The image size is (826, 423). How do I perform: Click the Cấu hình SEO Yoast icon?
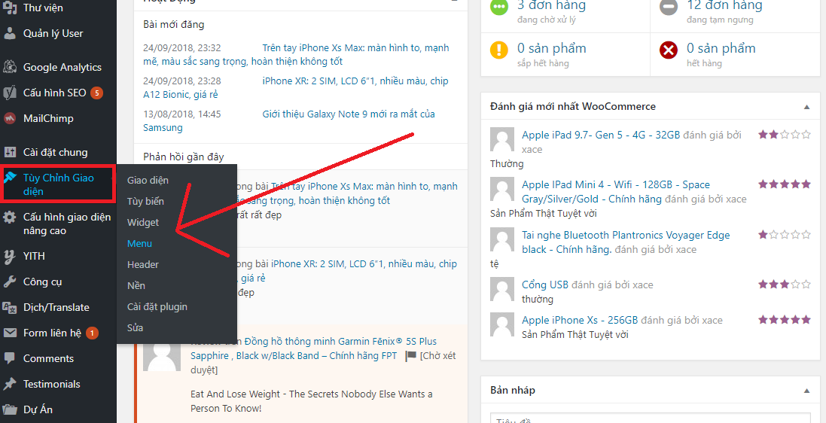click(x=10, y=93)
